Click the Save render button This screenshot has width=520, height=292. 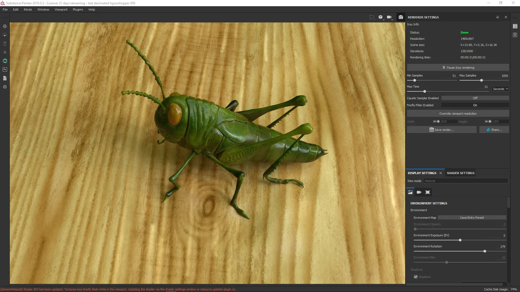442,130
